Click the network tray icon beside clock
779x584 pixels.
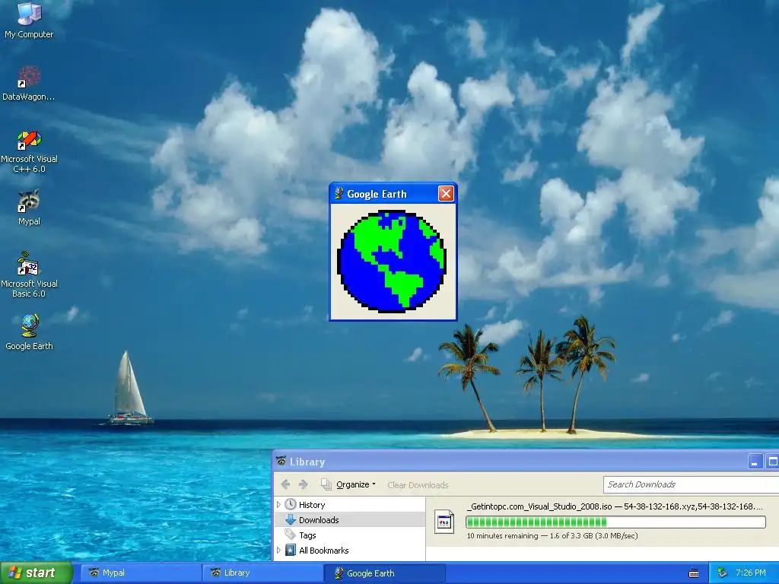coord(722,573)
